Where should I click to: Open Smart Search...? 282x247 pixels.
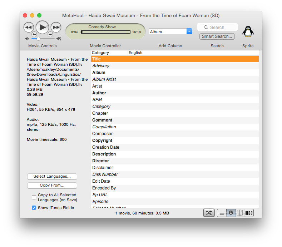217,36
